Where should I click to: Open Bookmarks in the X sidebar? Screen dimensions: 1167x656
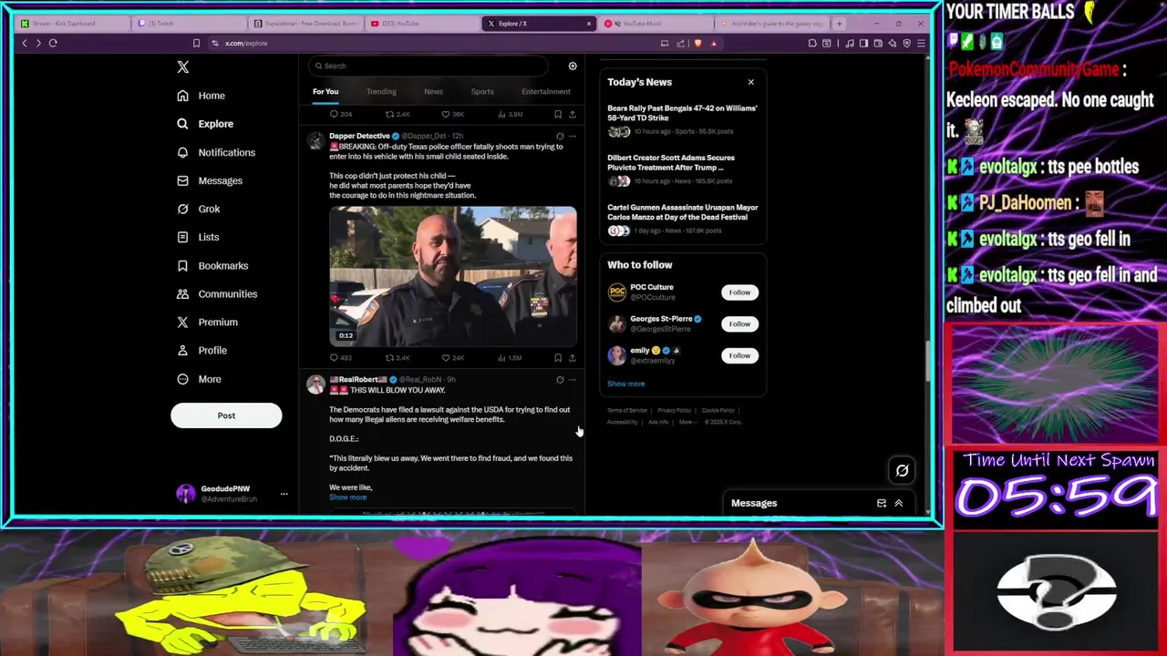point(212,265)
